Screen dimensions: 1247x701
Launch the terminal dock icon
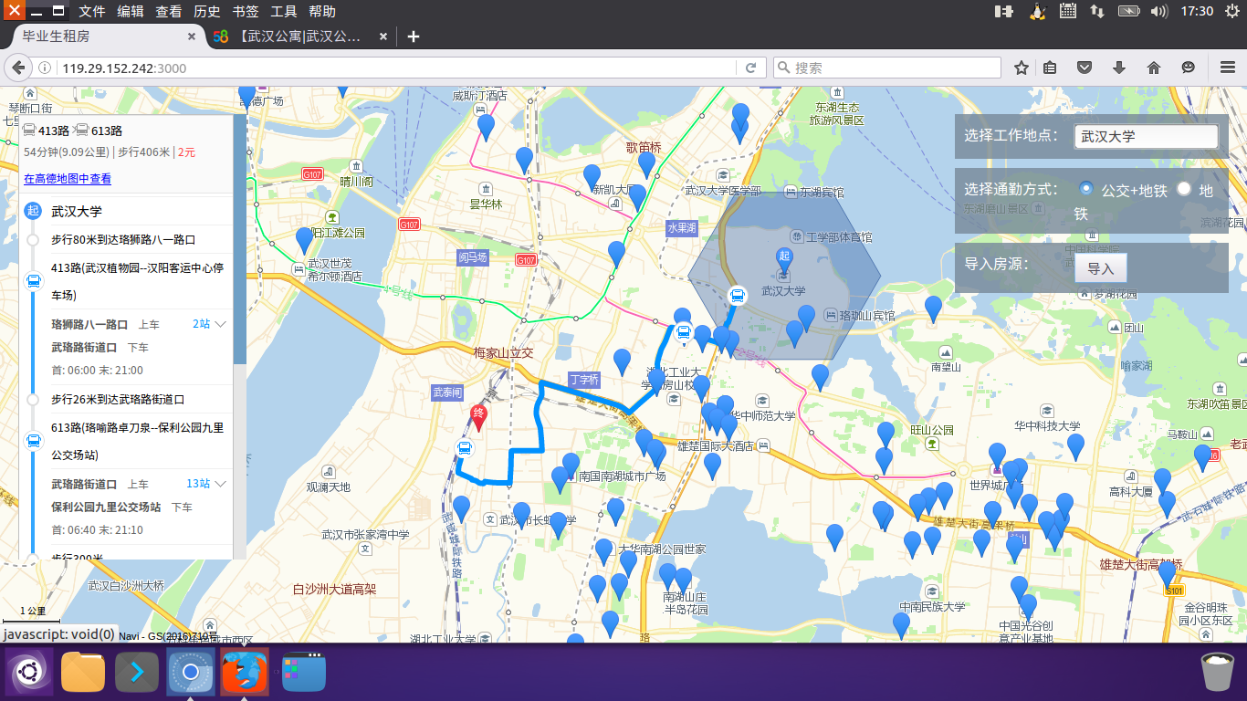pyautogui.click(x=137, y=673)
